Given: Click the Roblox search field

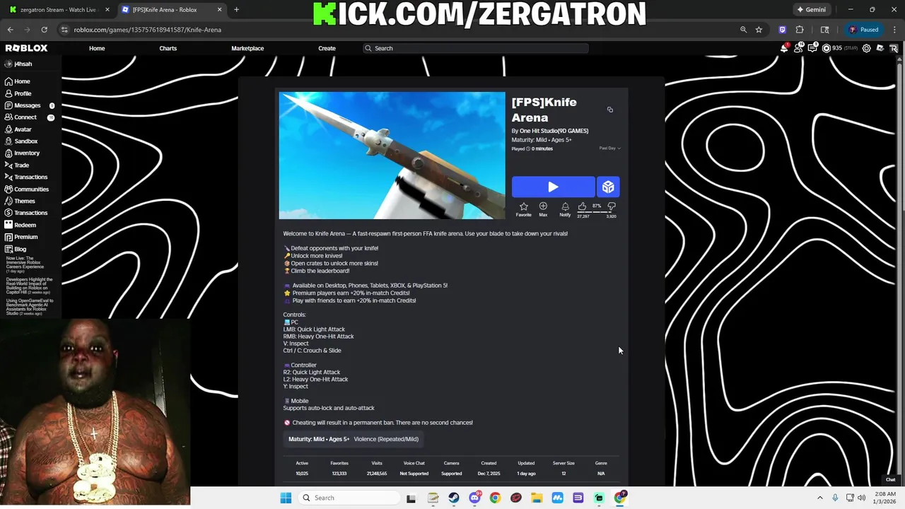Looking at the screenshot, I should (475, 48).
